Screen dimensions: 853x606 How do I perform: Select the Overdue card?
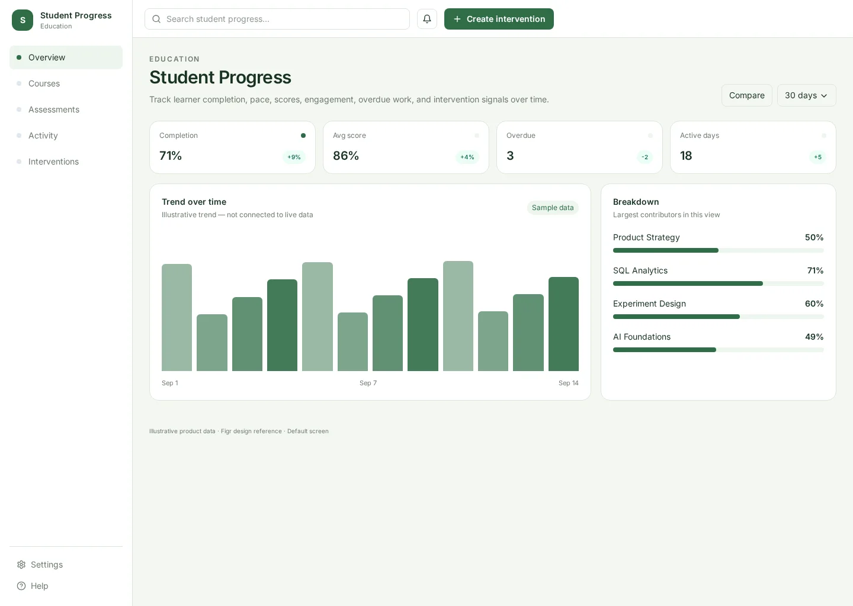coord(579,147)
